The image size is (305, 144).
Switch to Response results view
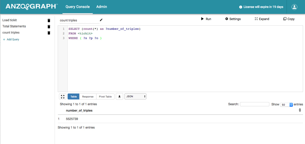coord(88,97)
